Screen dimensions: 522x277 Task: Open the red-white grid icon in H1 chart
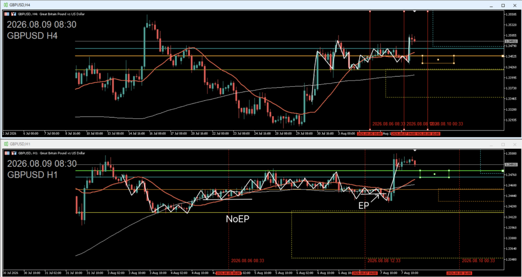click(x=7, y=153)
